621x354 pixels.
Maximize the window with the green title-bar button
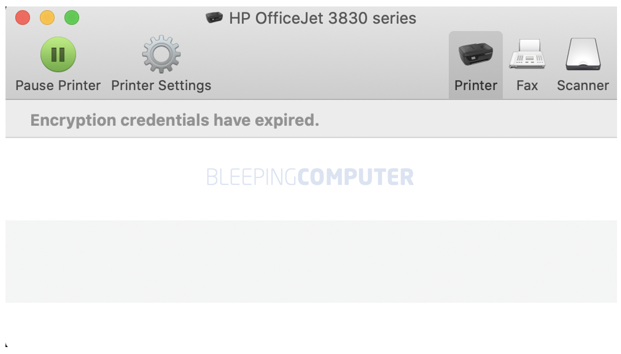72,18
